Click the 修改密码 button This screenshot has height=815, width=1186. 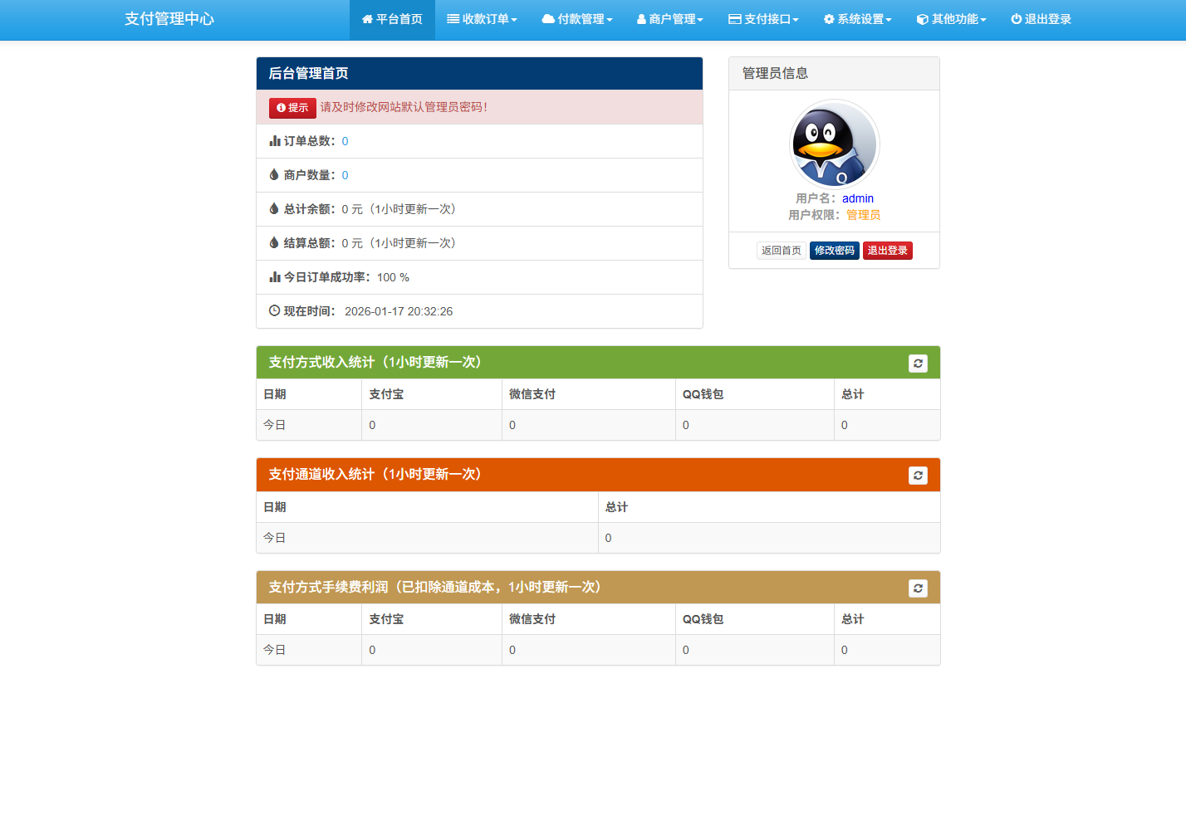pyautogui.click(x=834, y=250)
